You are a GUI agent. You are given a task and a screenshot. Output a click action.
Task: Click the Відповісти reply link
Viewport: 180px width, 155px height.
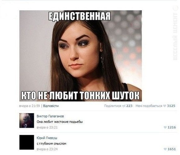tap(51, 106)
